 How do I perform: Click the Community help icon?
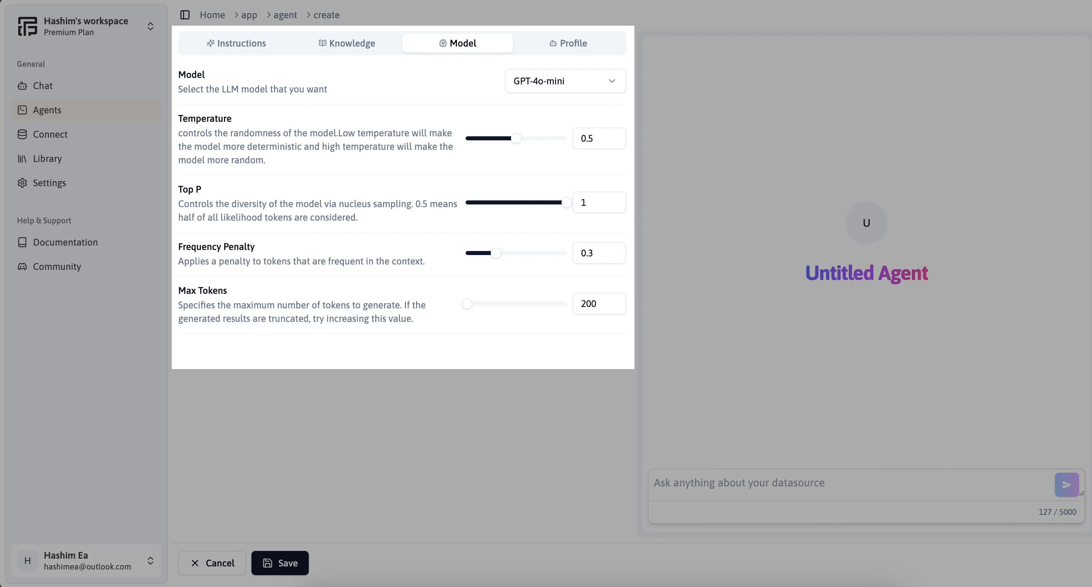[x=22, y=267]
